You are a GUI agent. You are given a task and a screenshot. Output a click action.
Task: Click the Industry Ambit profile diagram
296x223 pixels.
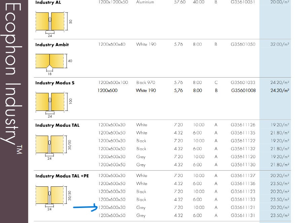(x=54, y=64)
